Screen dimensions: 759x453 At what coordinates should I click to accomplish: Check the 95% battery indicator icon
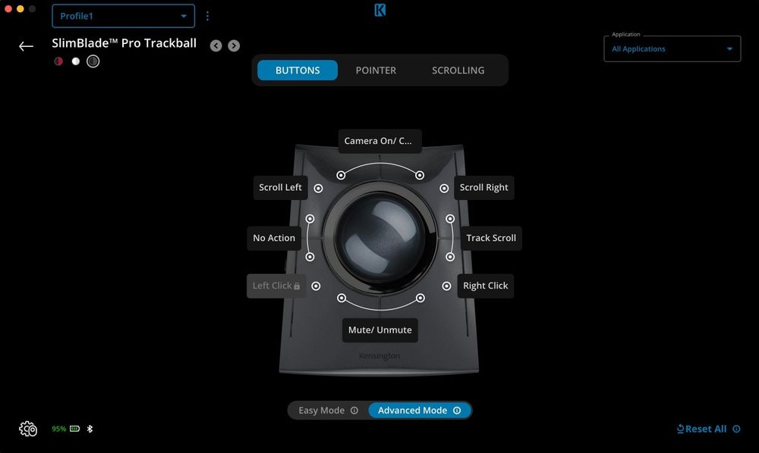[74, 429]
